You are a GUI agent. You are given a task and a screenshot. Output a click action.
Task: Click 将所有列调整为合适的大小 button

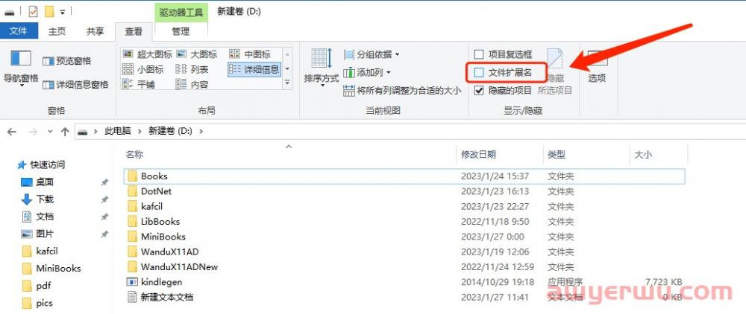tap(402, 91)
